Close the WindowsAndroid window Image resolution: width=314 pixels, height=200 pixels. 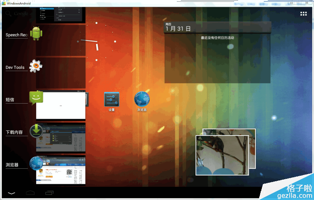click(307, 3)
